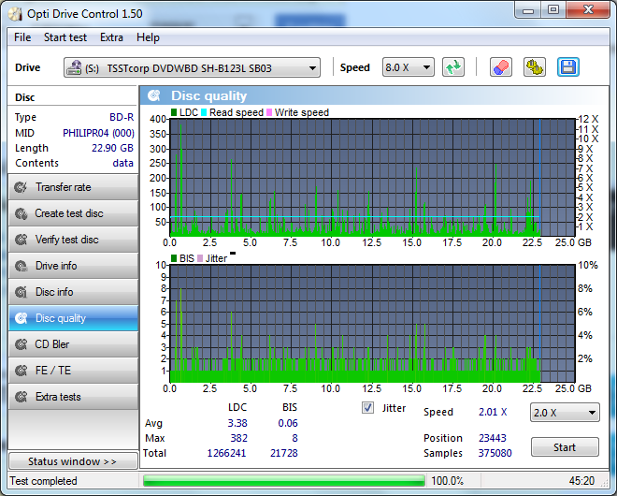Uncheck the Jitter checkbox
The width and height of the screenshot is (617, 496).
pos(367,408)
